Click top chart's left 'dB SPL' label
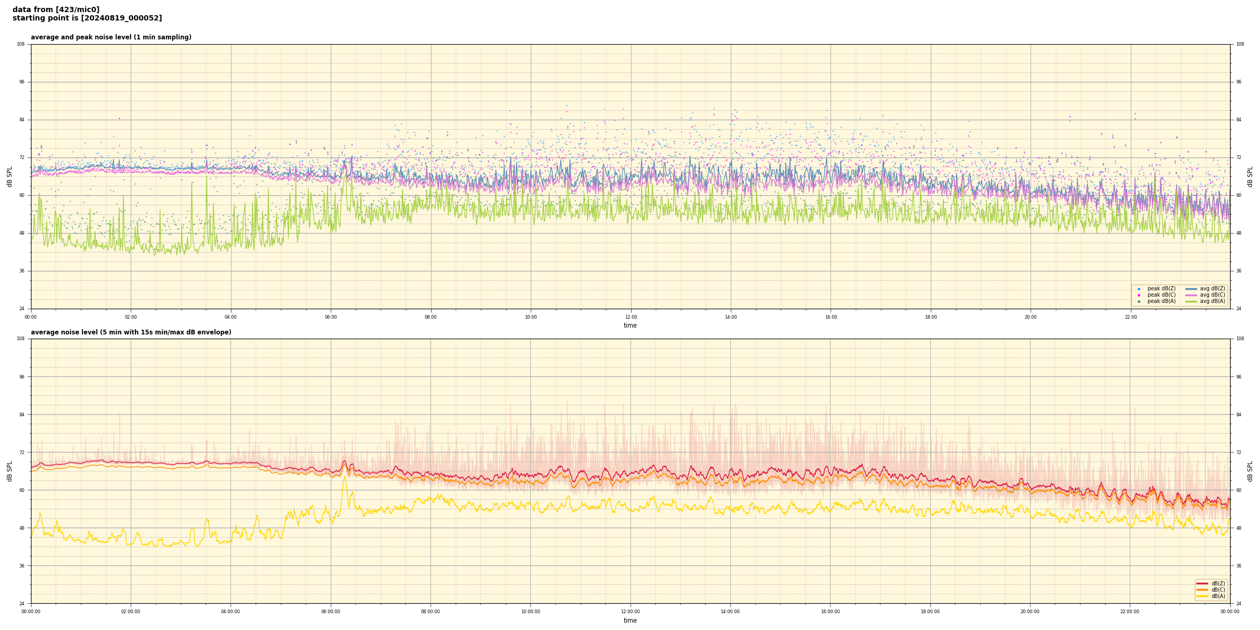 coord(9,176)
